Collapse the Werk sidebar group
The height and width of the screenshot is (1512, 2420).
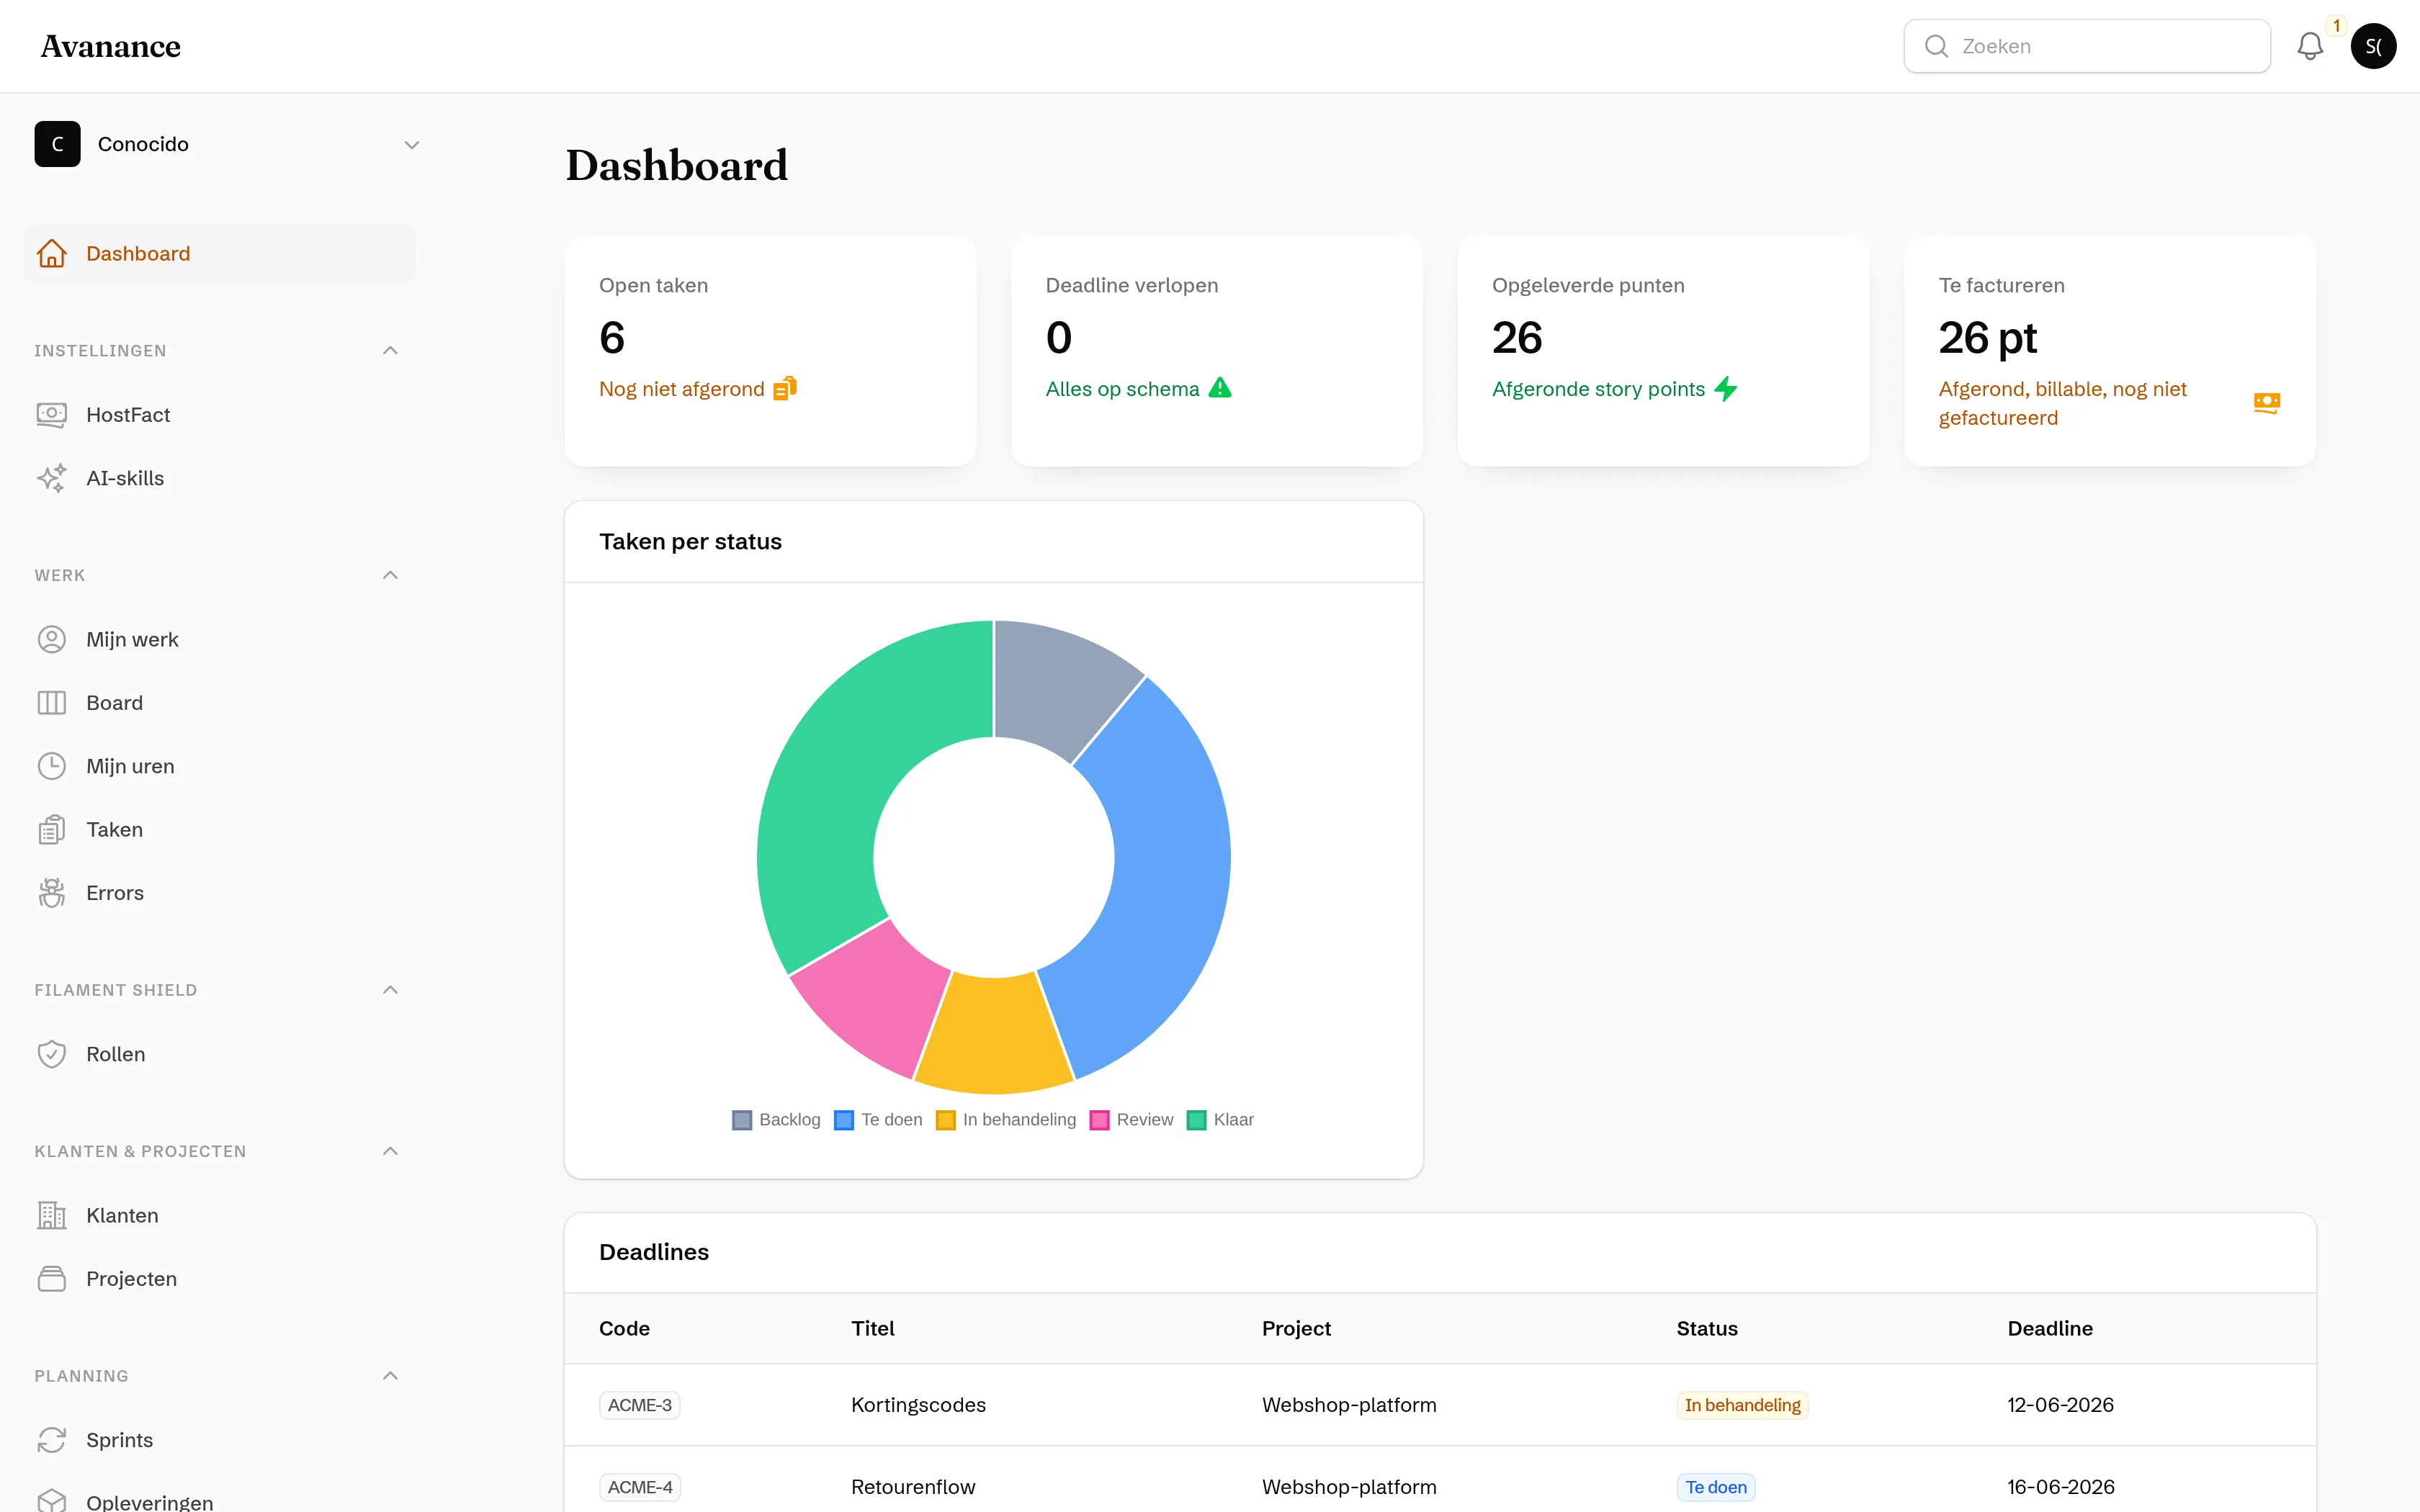tap(390, 575)
